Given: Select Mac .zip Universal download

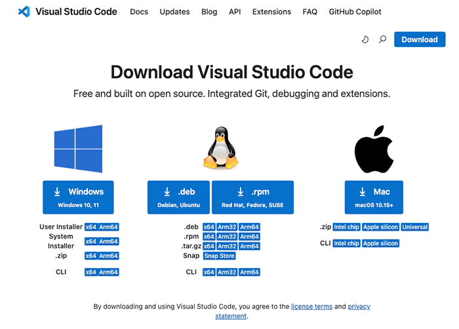Looking at the screenshot, I should pos(415,227).
